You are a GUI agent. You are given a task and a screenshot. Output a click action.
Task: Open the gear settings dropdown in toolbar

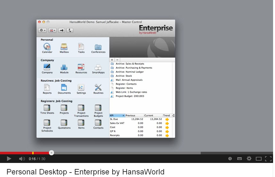tap(42, 30)
